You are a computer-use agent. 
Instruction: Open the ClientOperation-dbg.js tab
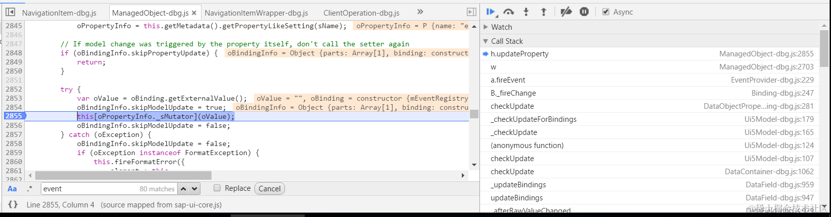361,13
